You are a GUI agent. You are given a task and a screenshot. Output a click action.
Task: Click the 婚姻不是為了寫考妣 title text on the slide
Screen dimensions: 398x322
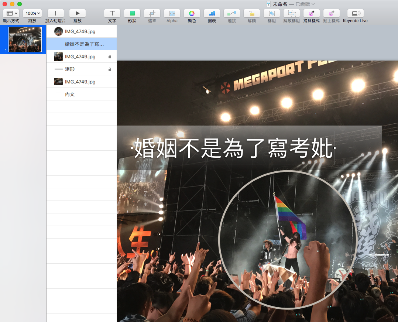coord(233,148)
